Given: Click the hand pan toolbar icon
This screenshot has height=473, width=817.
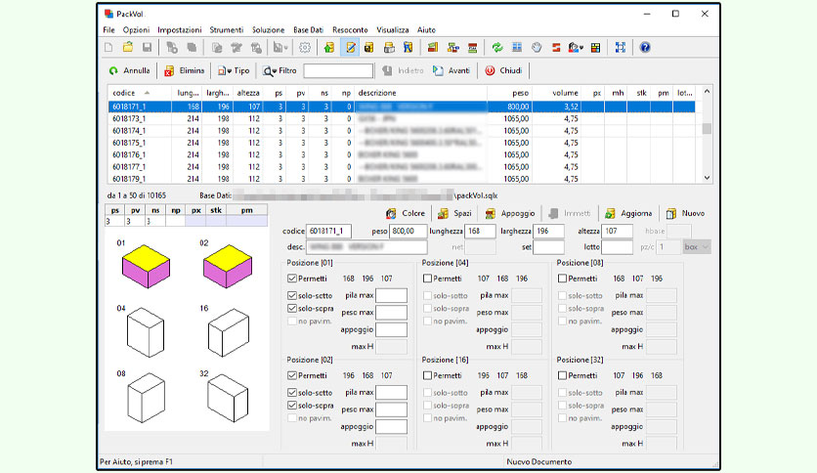Looking at the screenshot, I should [x=537, y=48].
